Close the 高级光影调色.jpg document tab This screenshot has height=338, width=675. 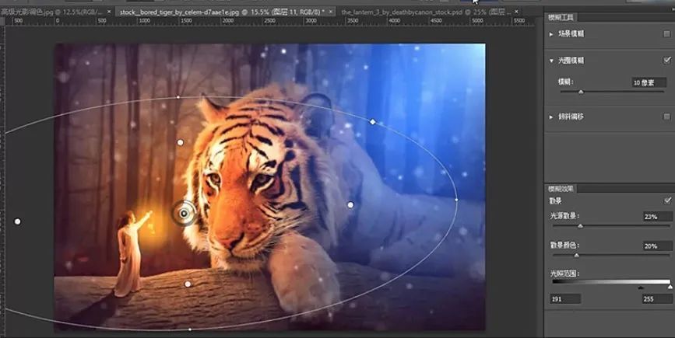click(x=107, y=12)
